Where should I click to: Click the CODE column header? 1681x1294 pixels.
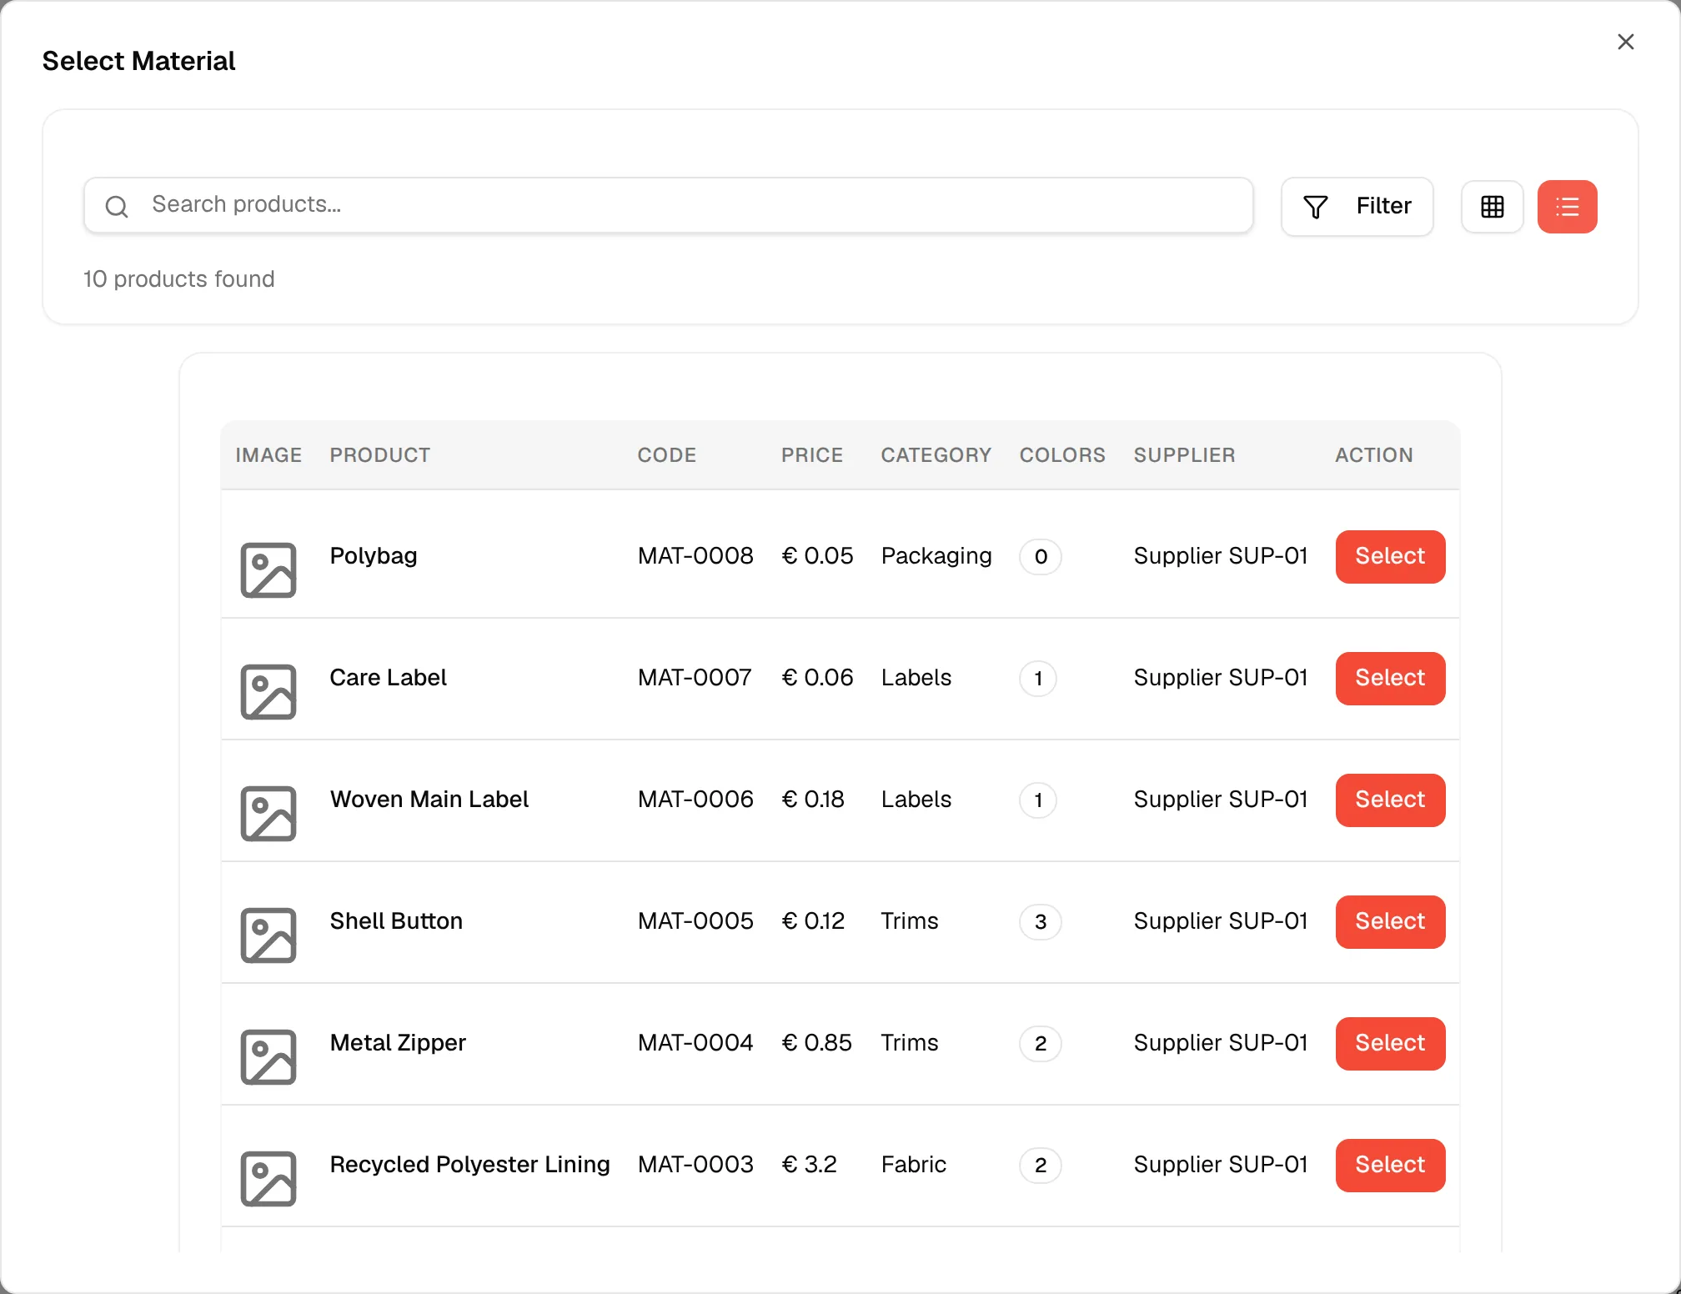pos(667,455)
